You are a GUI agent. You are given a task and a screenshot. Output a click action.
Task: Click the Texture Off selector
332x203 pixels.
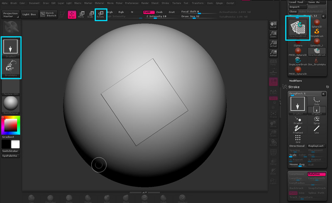click(x=11, y=87)
